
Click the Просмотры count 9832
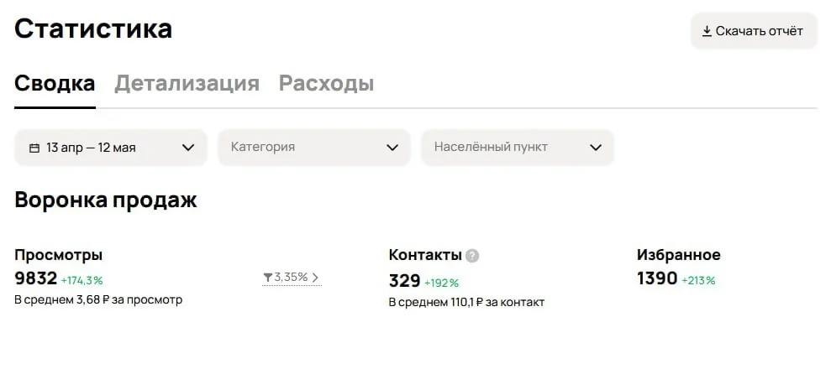coord(36,278)
